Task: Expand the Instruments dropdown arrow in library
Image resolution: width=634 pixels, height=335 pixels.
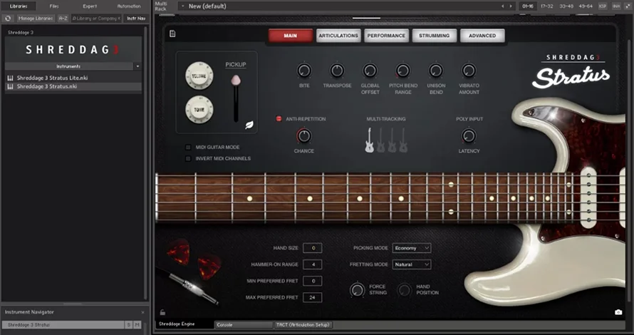Action: (x=137, y=66)
